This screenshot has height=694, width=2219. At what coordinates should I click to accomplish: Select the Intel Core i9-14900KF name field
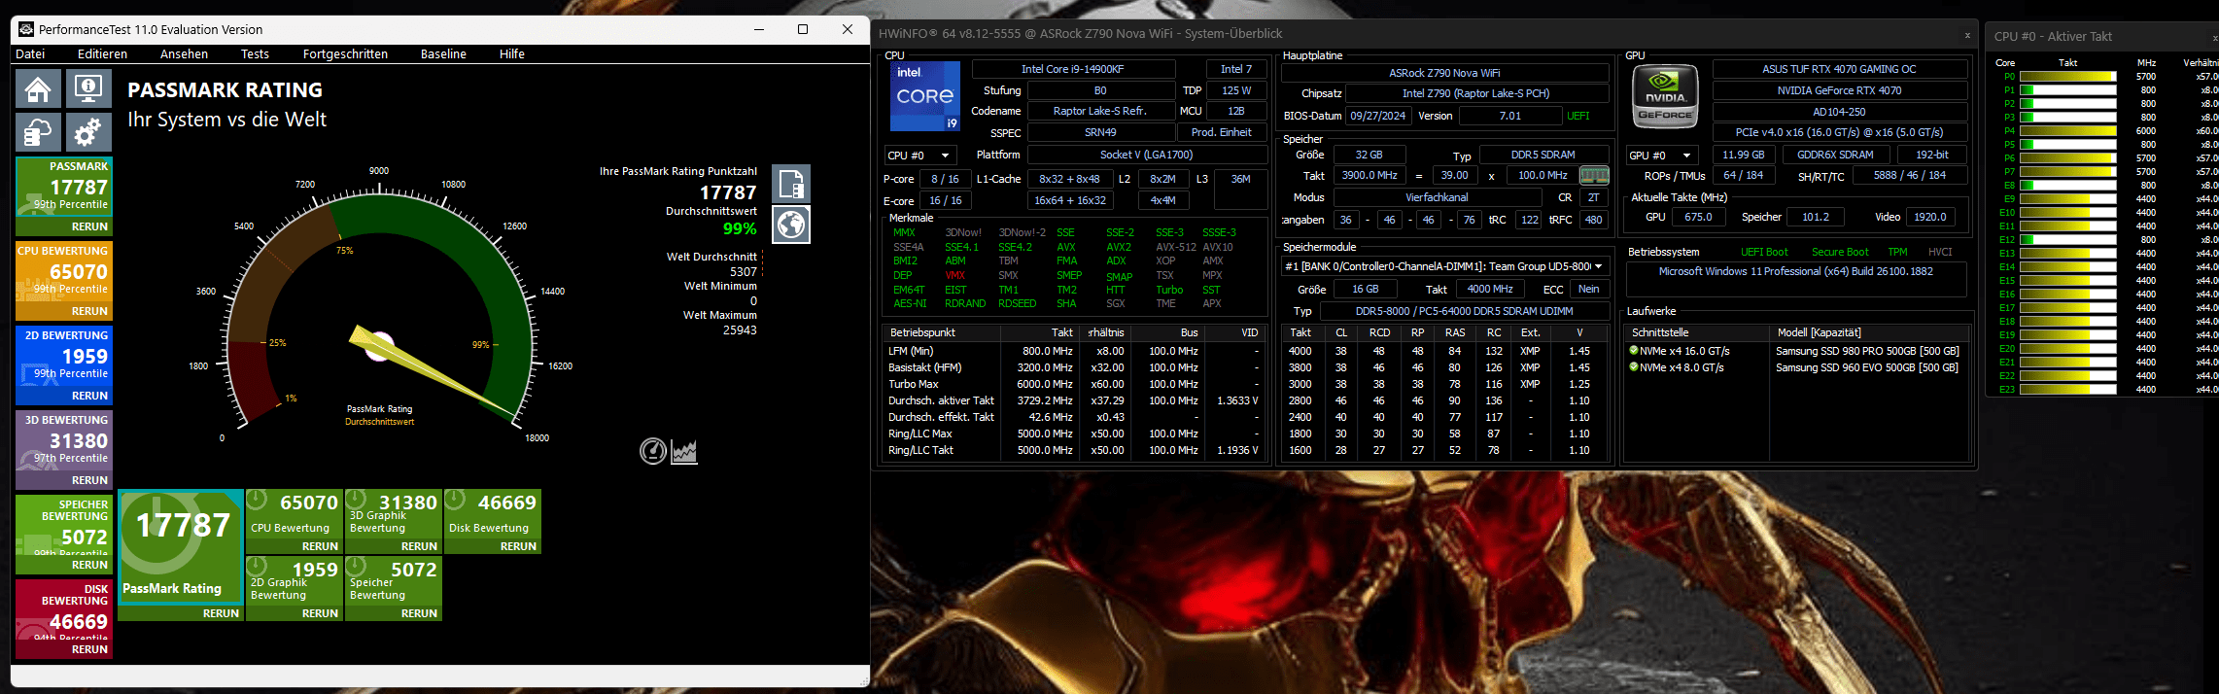tap(1072, 69)
